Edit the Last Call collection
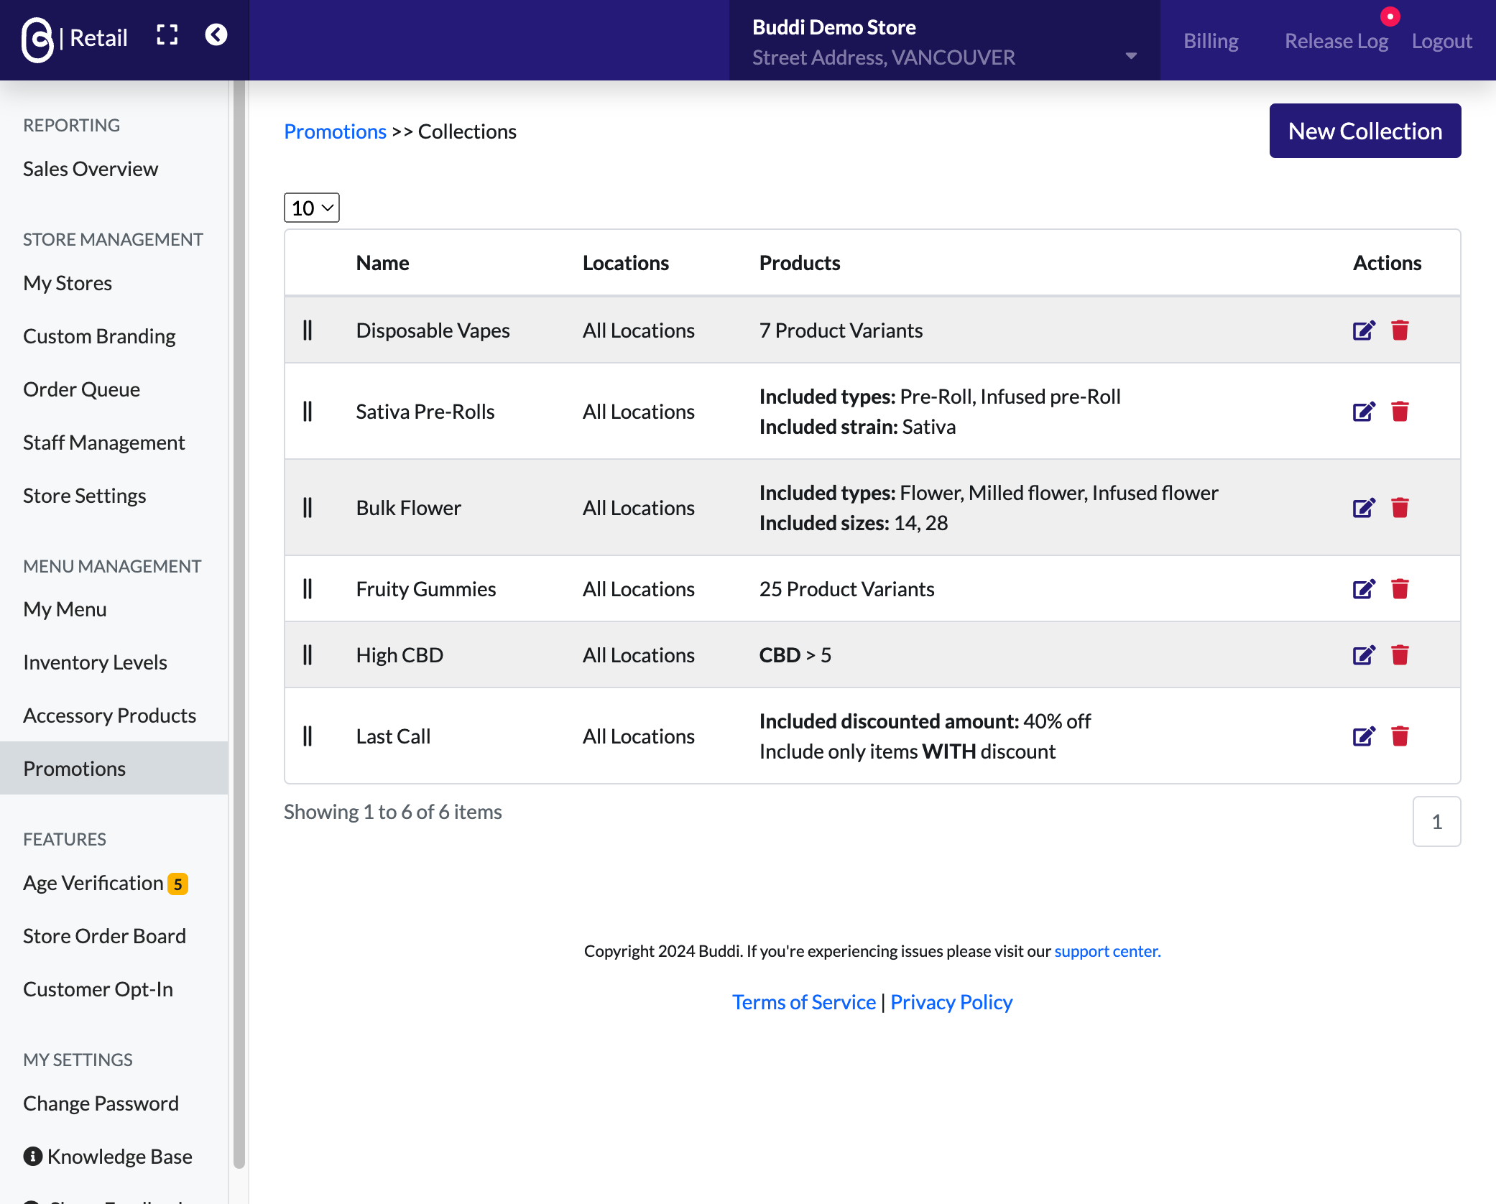 click(x=1363, y=736)
